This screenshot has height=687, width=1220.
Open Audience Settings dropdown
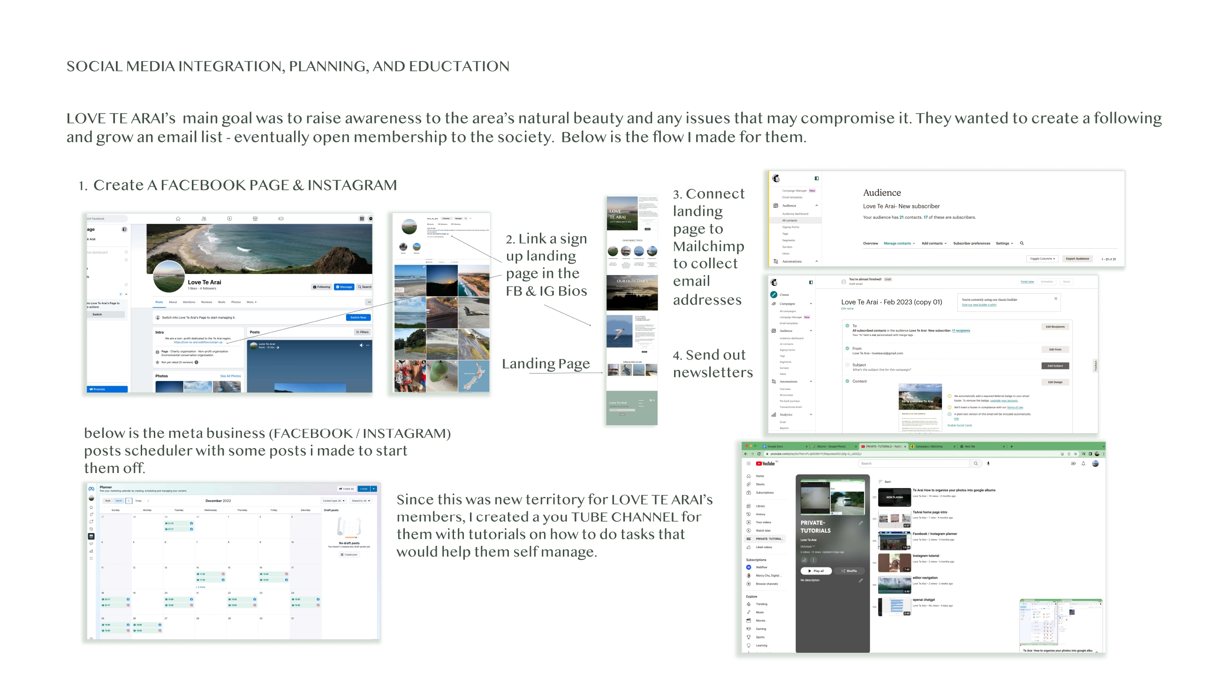click(x=1004, y=243)
